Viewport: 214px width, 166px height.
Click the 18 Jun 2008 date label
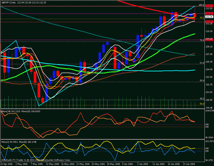pos(174,164)
